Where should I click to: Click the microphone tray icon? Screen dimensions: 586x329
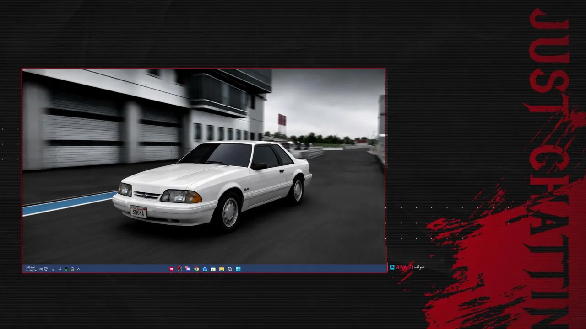click(60, 269)
